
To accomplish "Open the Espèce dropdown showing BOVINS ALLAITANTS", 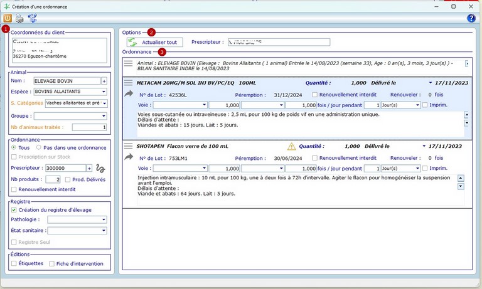I will click(104, 92).
